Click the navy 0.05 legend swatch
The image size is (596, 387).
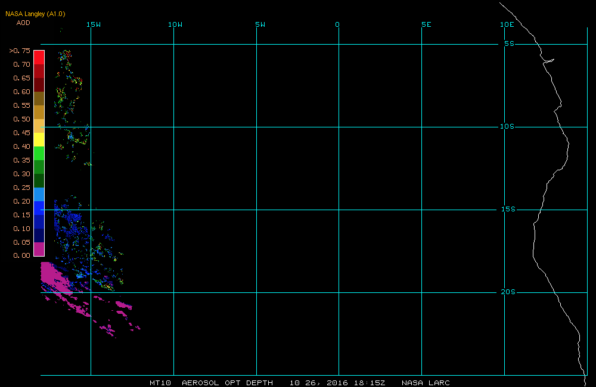[x=39, y=235]
